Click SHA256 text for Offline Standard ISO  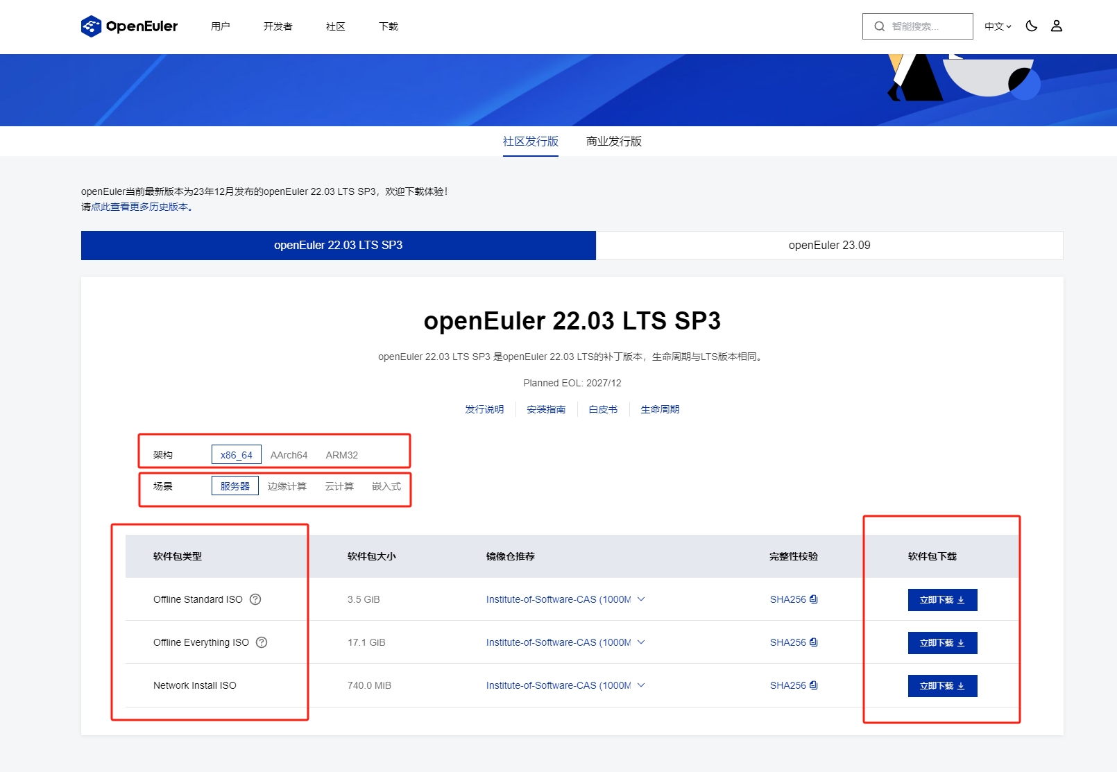coord(788,599)
